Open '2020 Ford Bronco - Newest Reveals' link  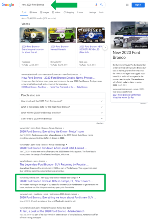pos(60,48)
